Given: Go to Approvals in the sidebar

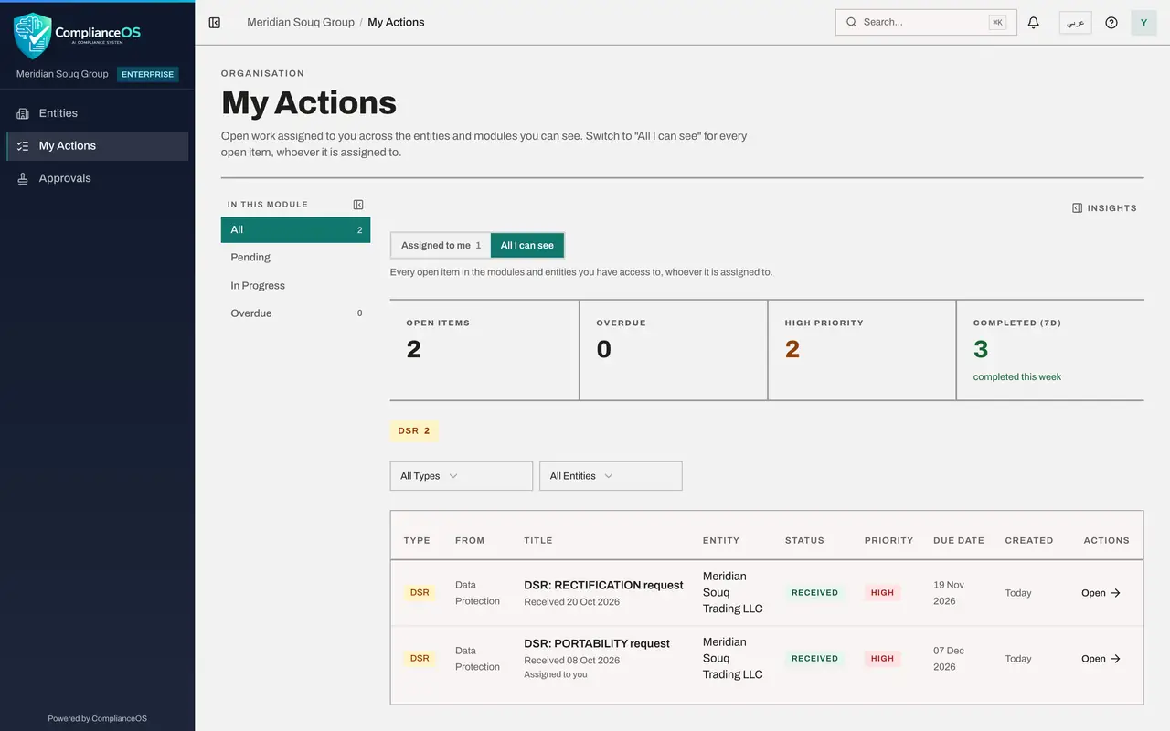Looking at the screenshot, I should [98, 179].
